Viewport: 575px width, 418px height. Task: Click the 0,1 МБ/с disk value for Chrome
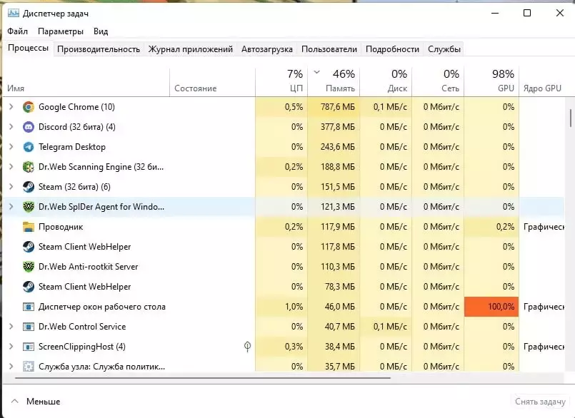click(x=390, y=107)
